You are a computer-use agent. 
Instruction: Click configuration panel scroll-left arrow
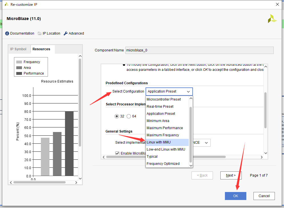click(x=104, y=157)
